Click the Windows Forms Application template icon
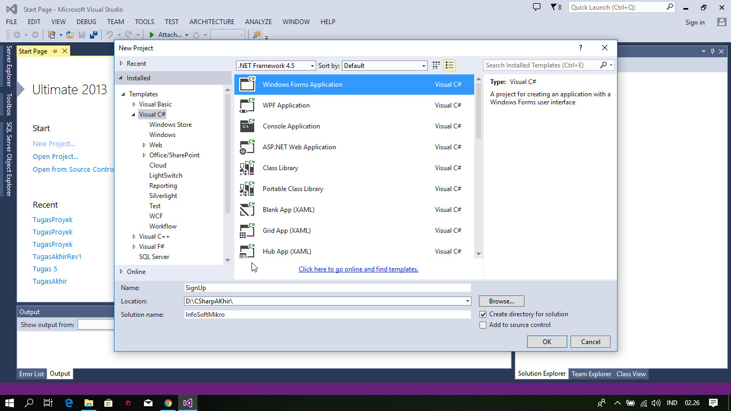Image resolution: width=731 pixels, height=411 pixels. click(247, 84)
